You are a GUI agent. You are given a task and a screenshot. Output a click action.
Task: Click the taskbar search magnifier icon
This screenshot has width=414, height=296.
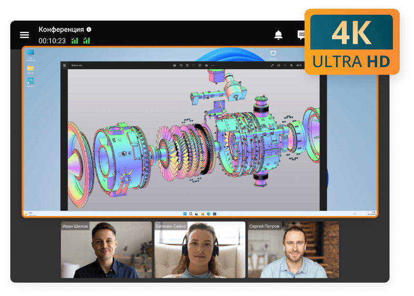click(x=191, y=214)
